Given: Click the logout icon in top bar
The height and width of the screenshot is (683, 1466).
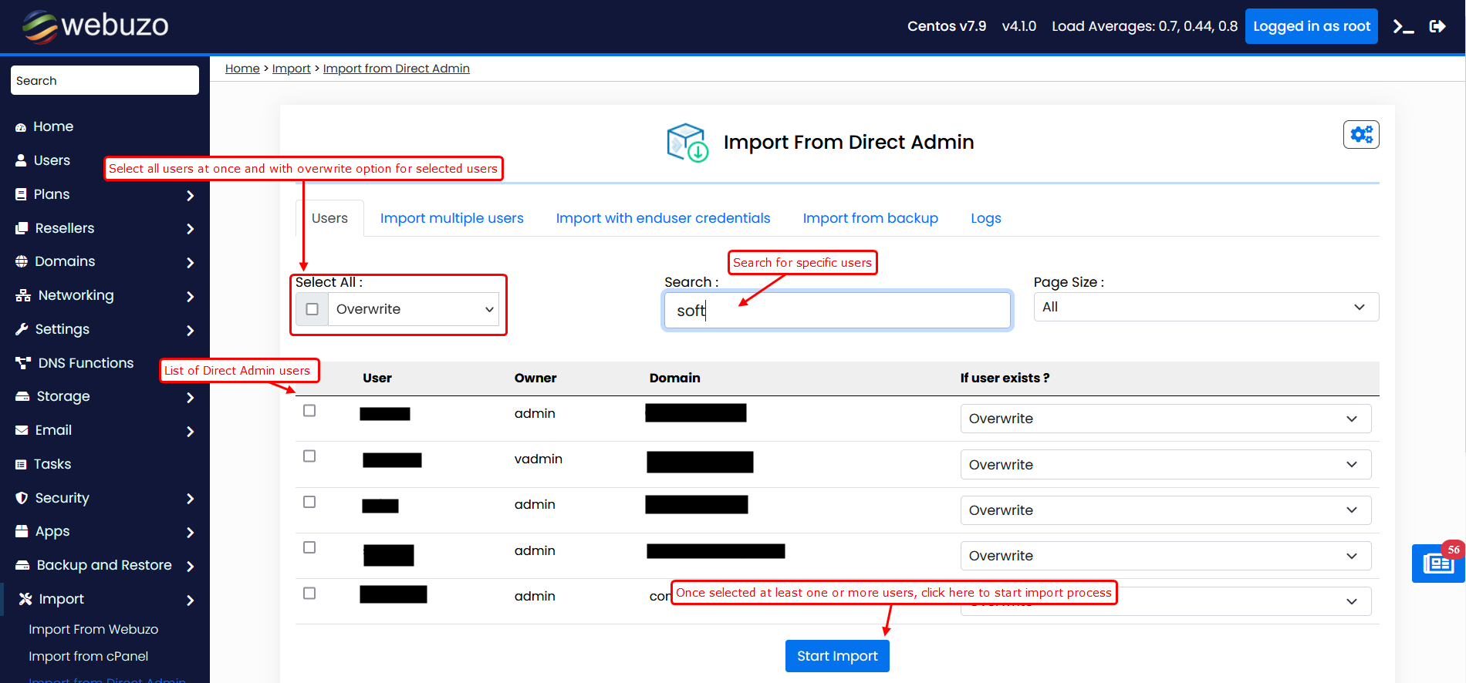Looking at the screenshot, I should (1437, 27).
